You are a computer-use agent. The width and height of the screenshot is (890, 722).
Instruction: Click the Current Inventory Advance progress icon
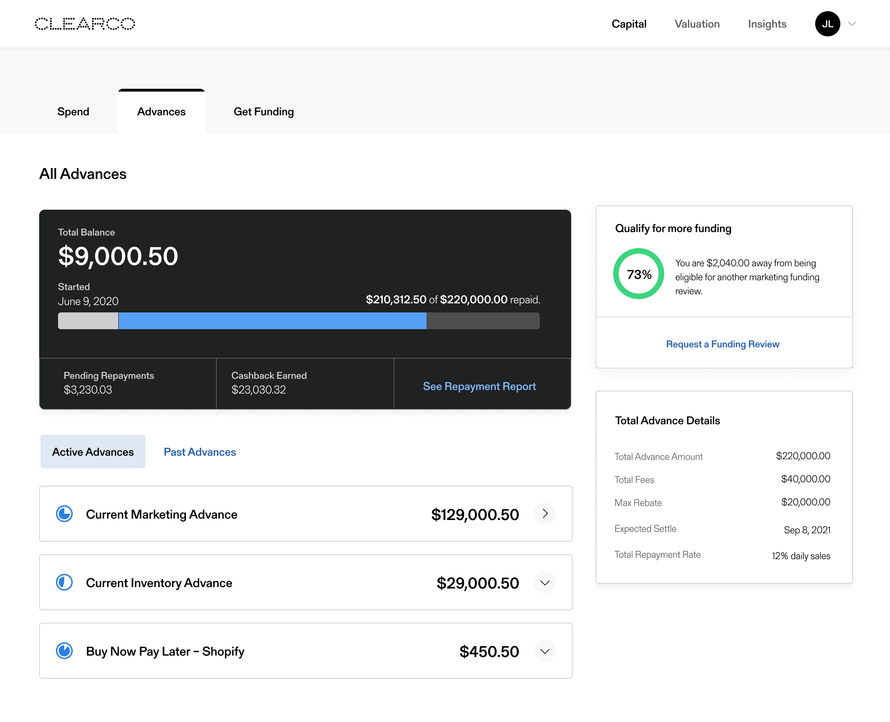(64, 582)
